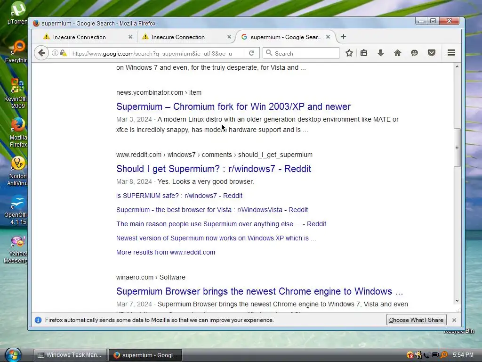Click the page scrollbar up arrow

[457, 66]
